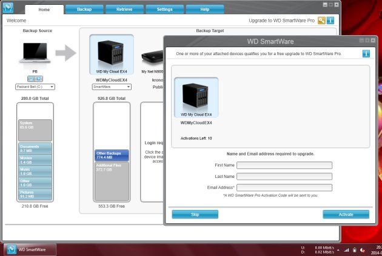Click the 'Backup Target' heading
Screen dimensions: 382x256
pyautogui.click(x=210, y=31)
